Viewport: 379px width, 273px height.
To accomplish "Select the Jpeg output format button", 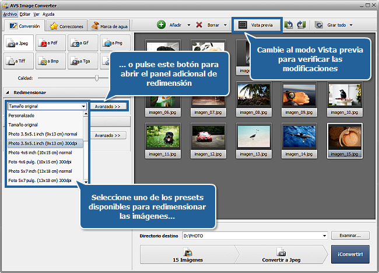I will tap(18, 43).
